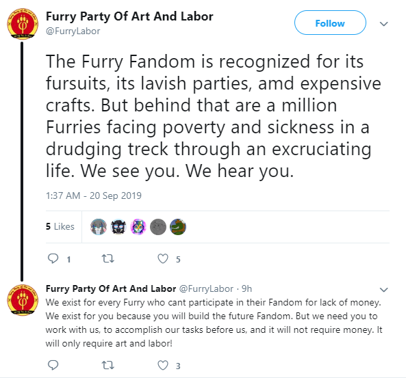The height and width of the screenshot is (378, 406).
Task: Open the second liker's avatar with glasses
Action: (118, 227)
